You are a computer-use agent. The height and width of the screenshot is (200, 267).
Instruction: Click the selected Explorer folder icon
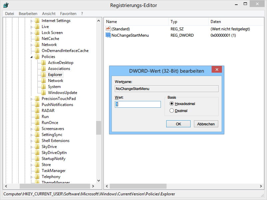coord(44,75)
